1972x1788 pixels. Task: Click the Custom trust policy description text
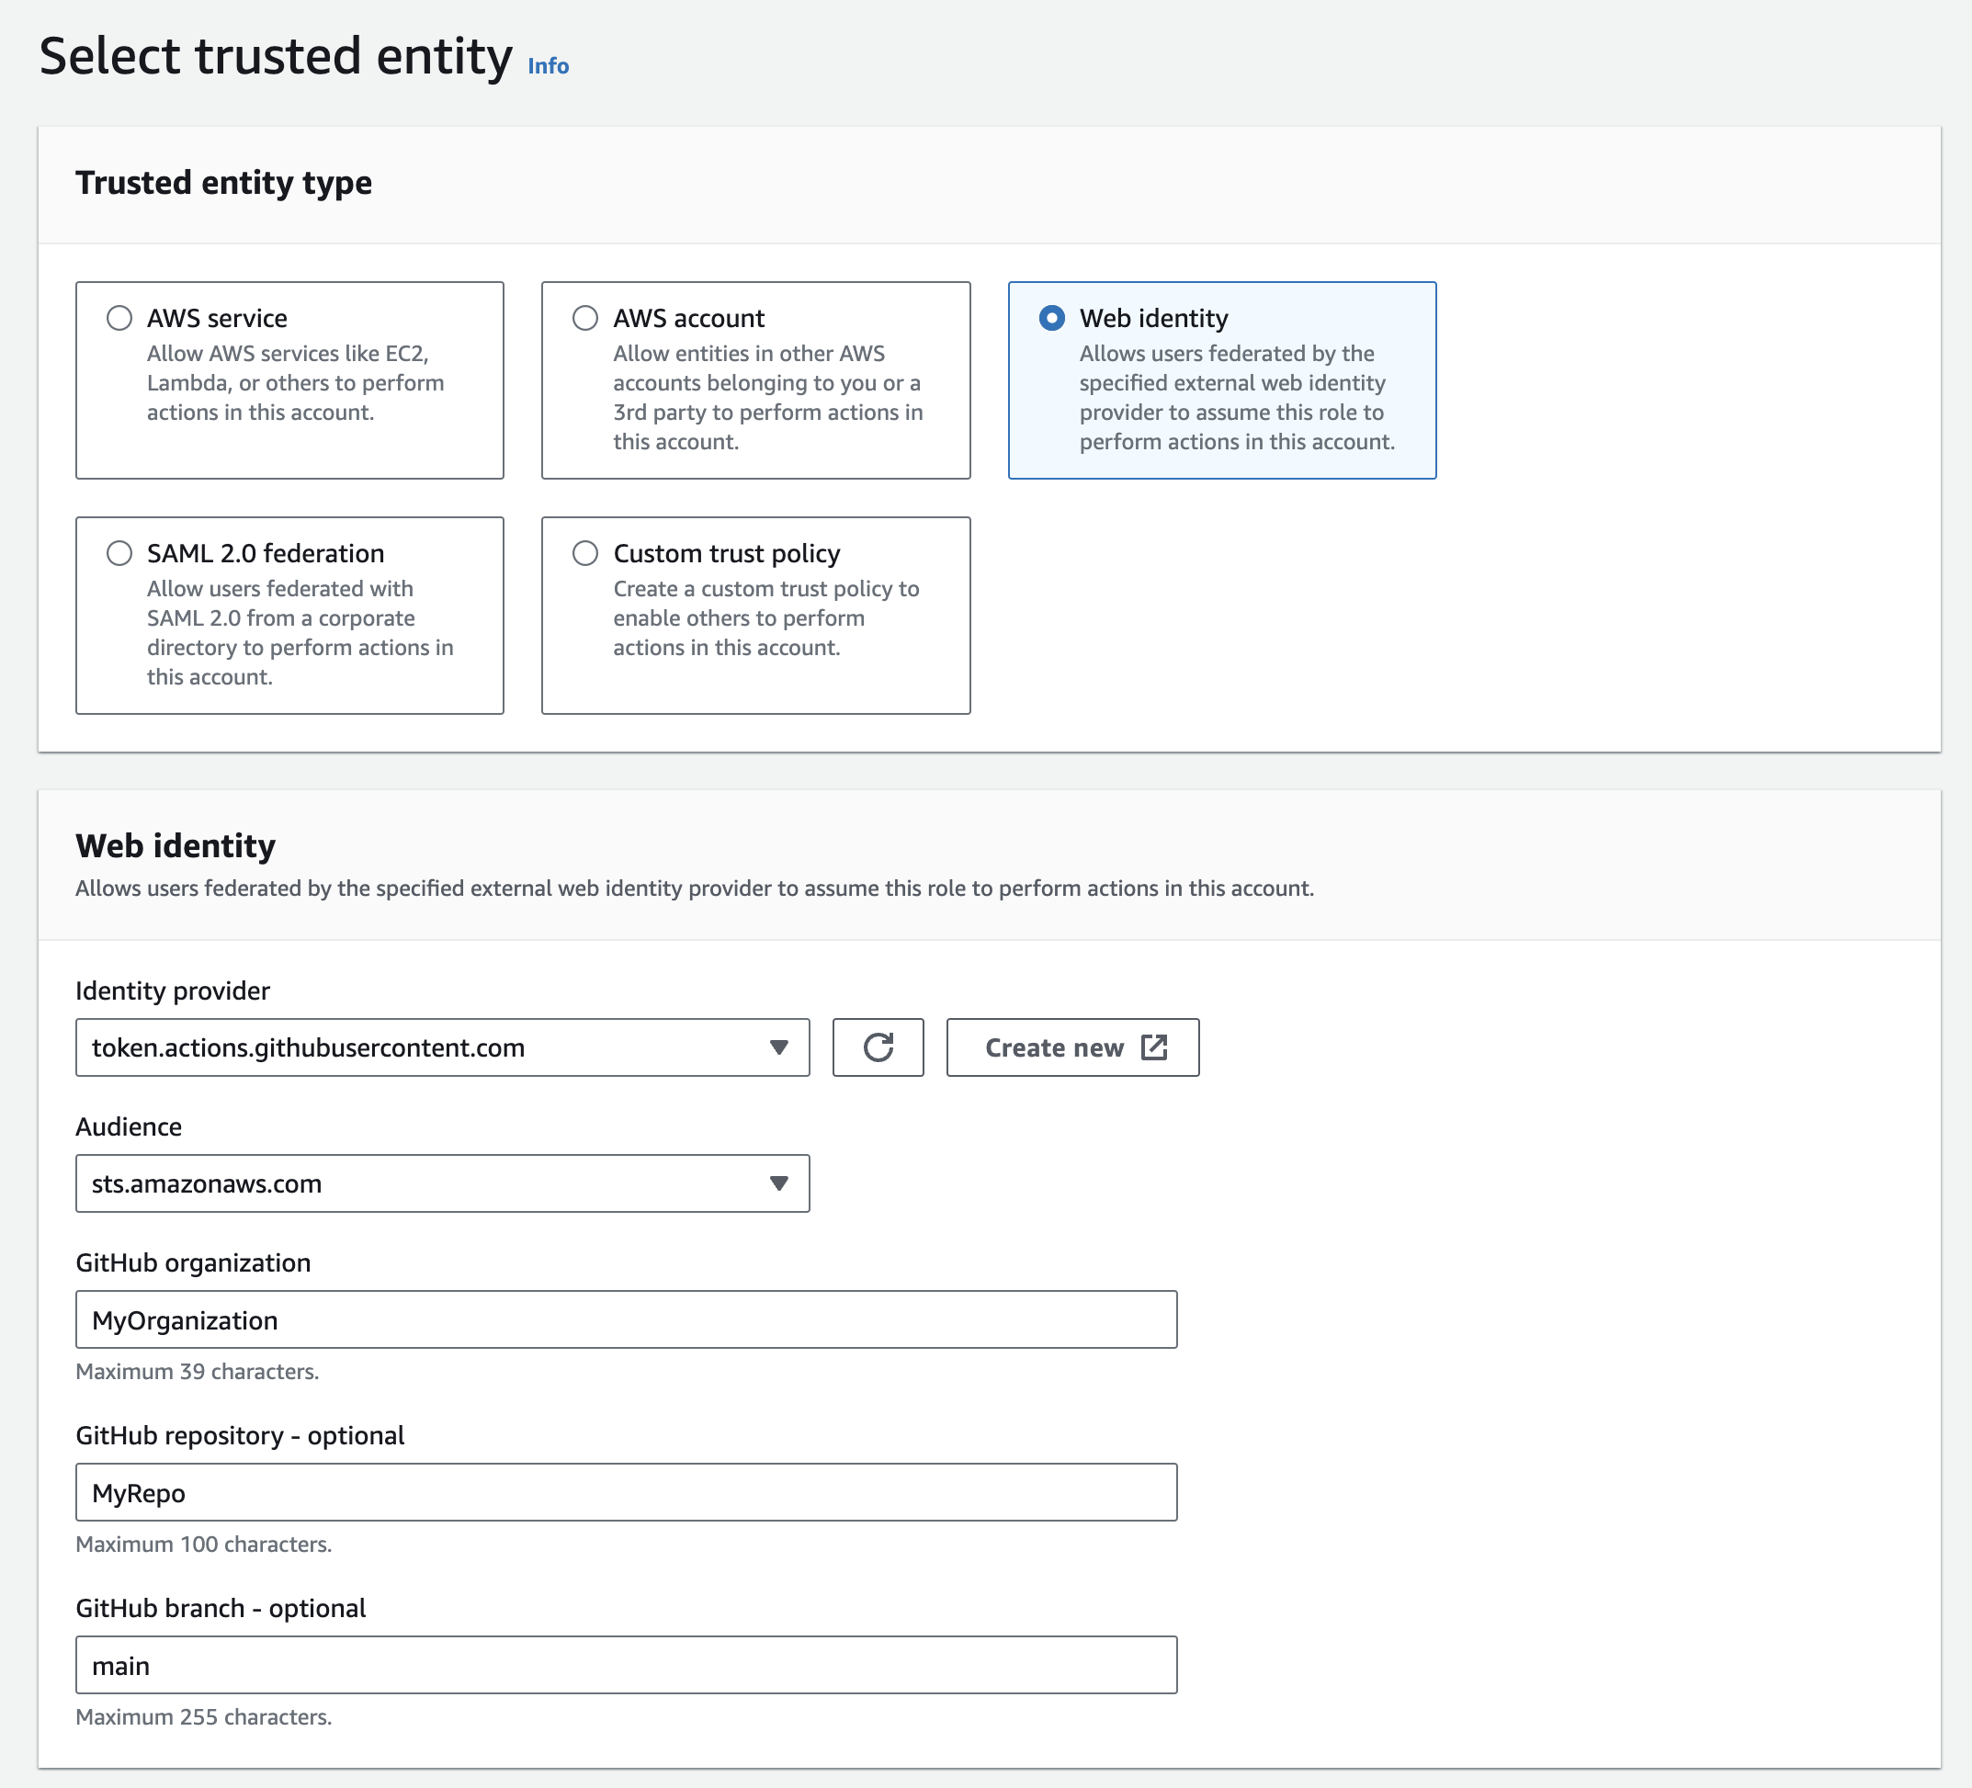pos(765,618)
